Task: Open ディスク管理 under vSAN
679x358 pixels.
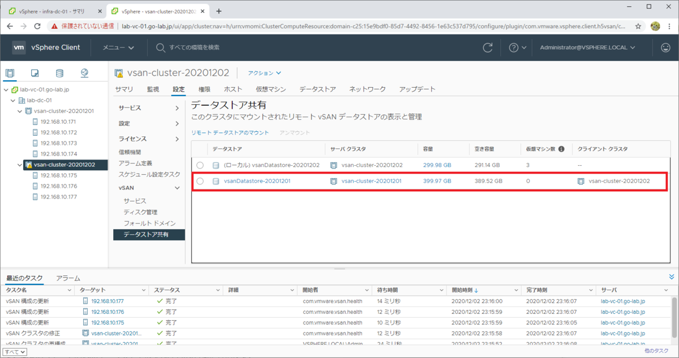Action: tap(140, 212)
